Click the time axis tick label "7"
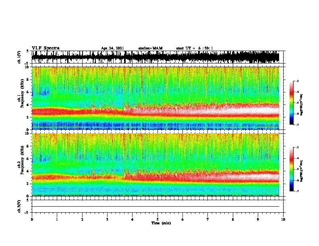The height and width of the screenshot is (246, 319). pos(208,219)
